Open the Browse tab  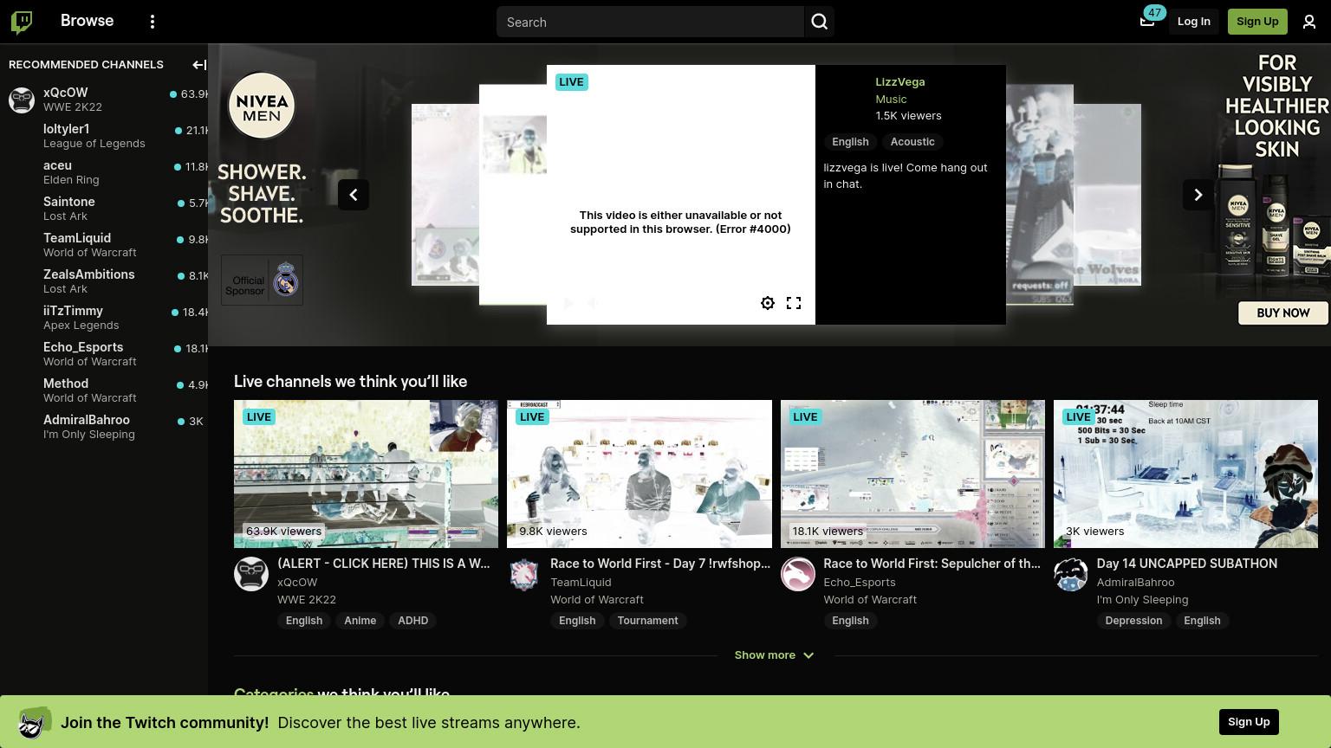[87, 21]
